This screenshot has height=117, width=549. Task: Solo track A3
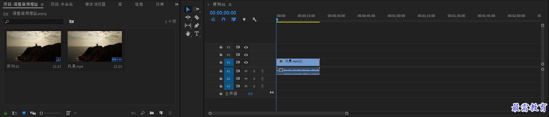(x=254, y=86)
